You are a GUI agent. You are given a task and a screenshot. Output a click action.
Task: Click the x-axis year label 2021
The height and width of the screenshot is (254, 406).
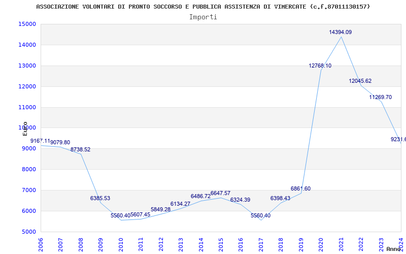(x=341, y=244)
